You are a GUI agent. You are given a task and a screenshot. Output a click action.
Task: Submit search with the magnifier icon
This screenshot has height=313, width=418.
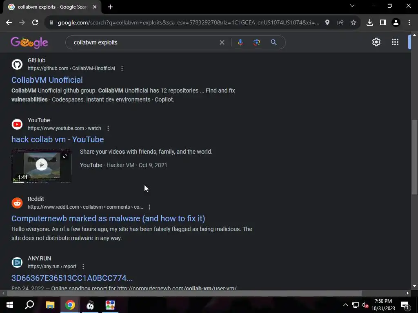[x=273, y=42]
